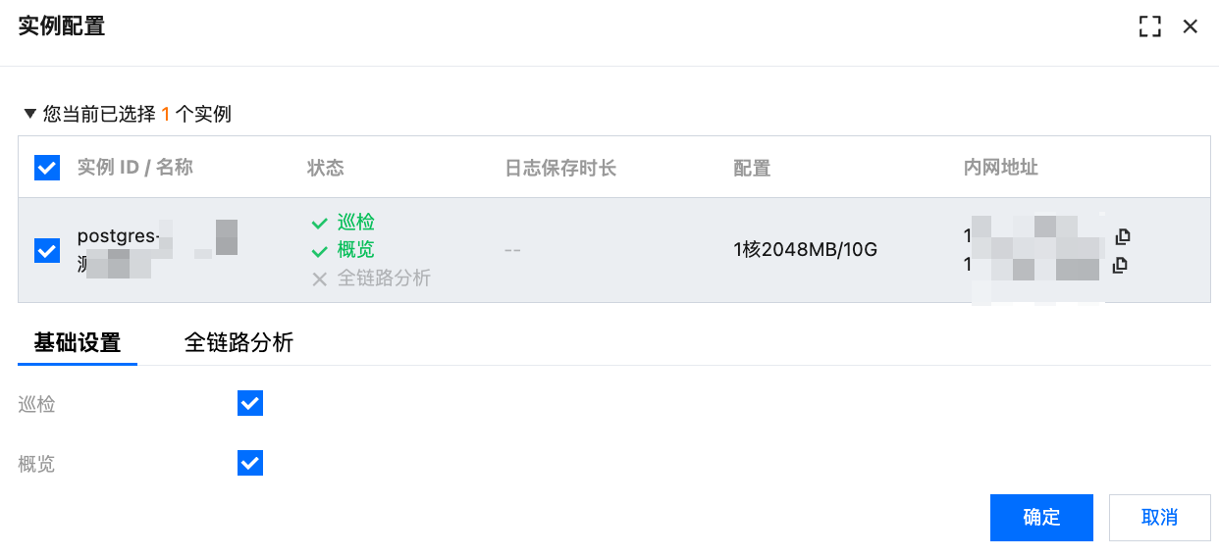Cancel with the 取消 button

coord(1159,517)
